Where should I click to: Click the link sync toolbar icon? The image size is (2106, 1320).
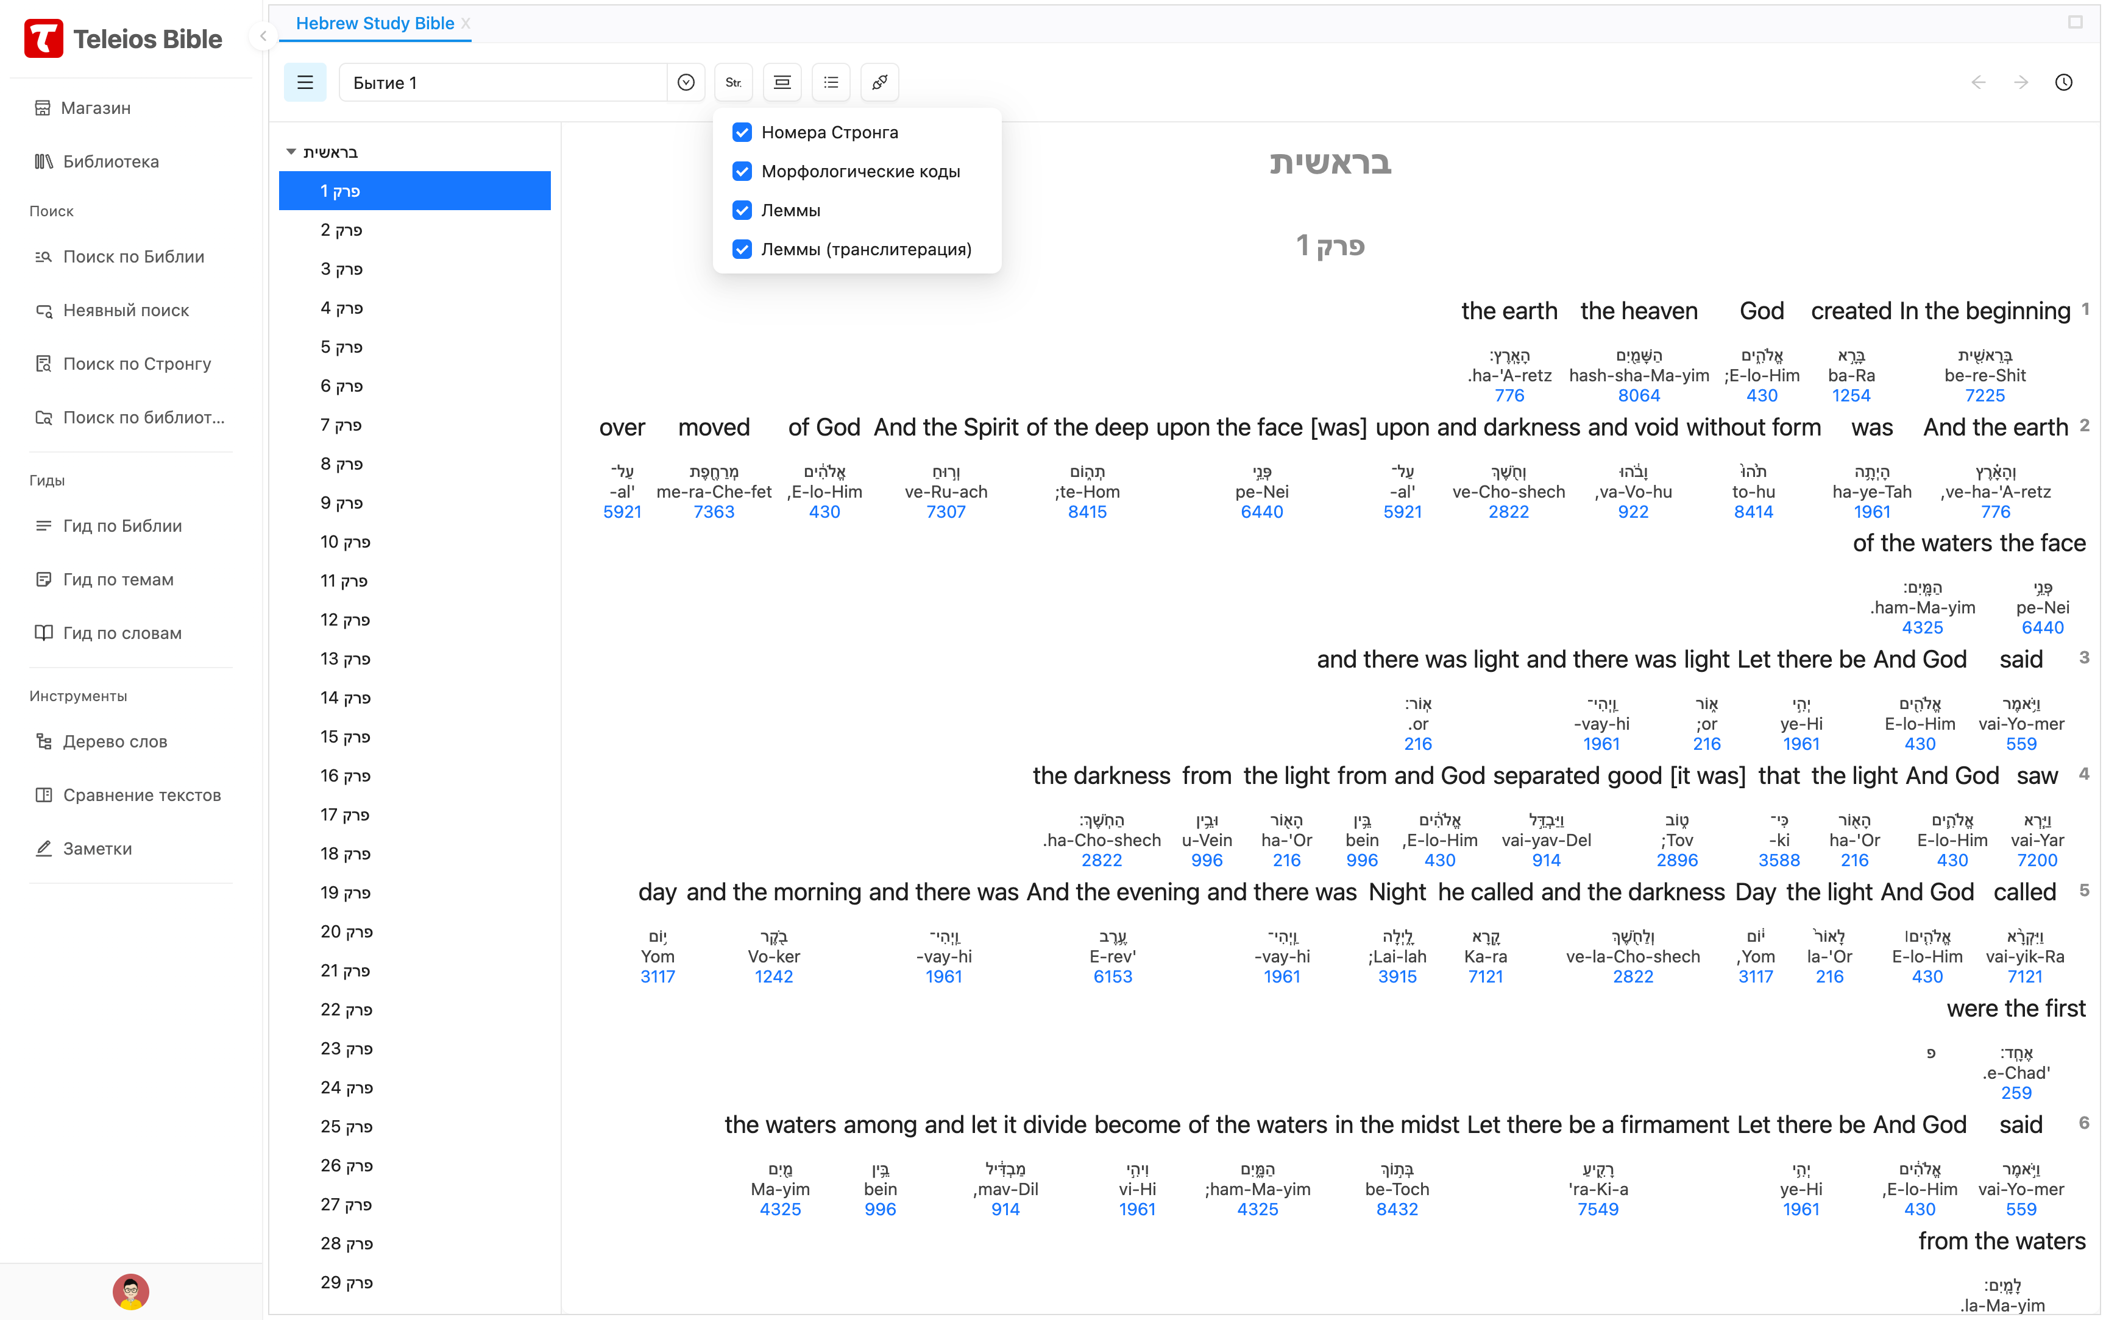tap(880, 82)
